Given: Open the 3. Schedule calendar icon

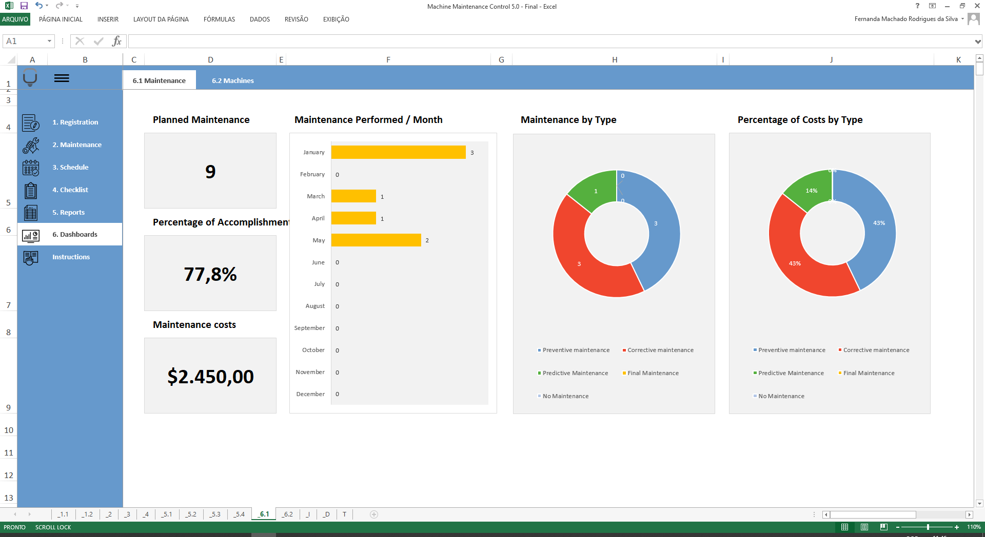Looking at the screenshot, I should [x=31, y=167].
